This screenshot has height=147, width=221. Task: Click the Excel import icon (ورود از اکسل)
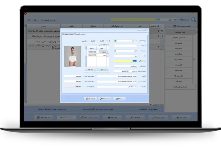coord(42,20)
